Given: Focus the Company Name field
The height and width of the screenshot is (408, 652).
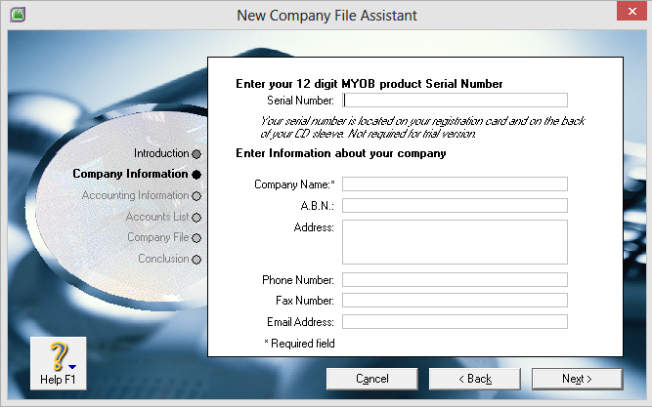Looking at the screenshot, I should pos(455,184).
